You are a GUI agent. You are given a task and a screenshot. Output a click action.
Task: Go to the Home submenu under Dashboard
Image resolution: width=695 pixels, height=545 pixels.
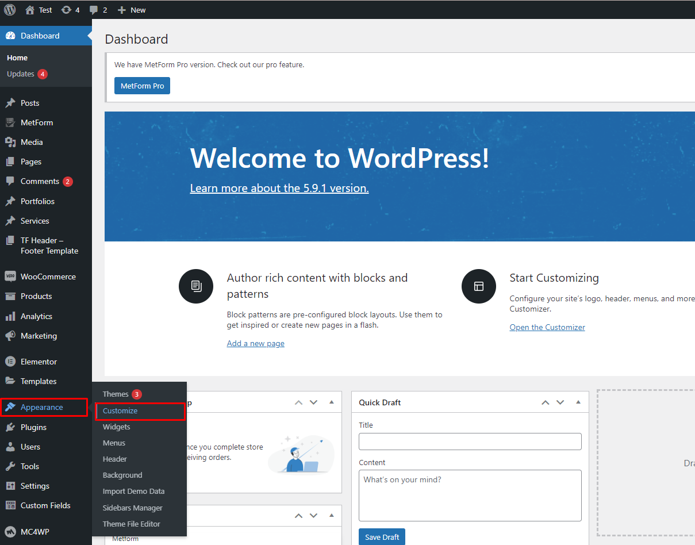pyautogui.click(x=17, y=57)
